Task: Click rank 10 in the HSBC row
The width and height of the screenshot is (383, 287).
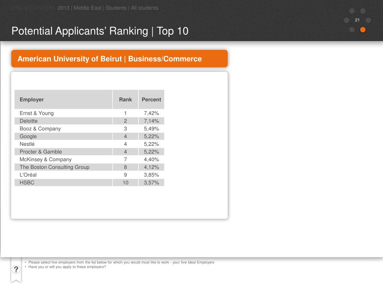Action: [125, 182]
